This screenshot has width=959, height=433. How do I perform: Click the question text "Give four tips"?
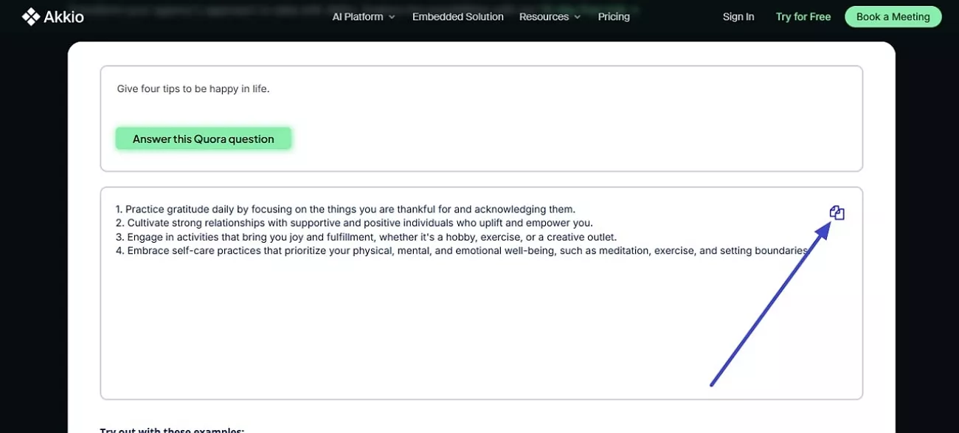(193, 89)
